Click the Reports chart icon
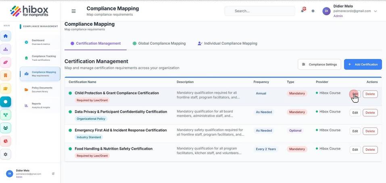386x183 pixels. [26, 106]
